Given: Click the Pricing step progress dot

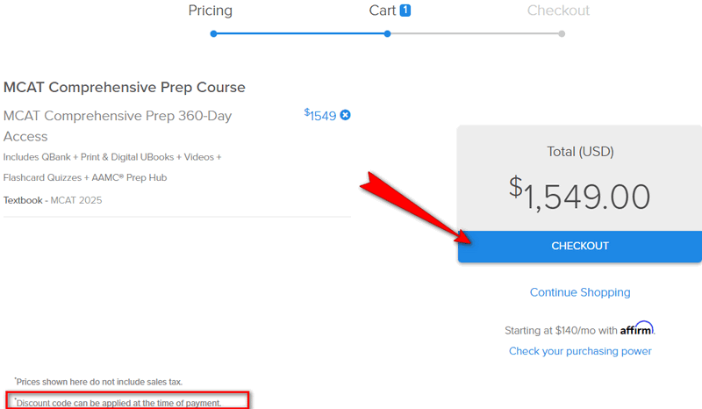Looking at the screenshot, I should coord(211,34).
